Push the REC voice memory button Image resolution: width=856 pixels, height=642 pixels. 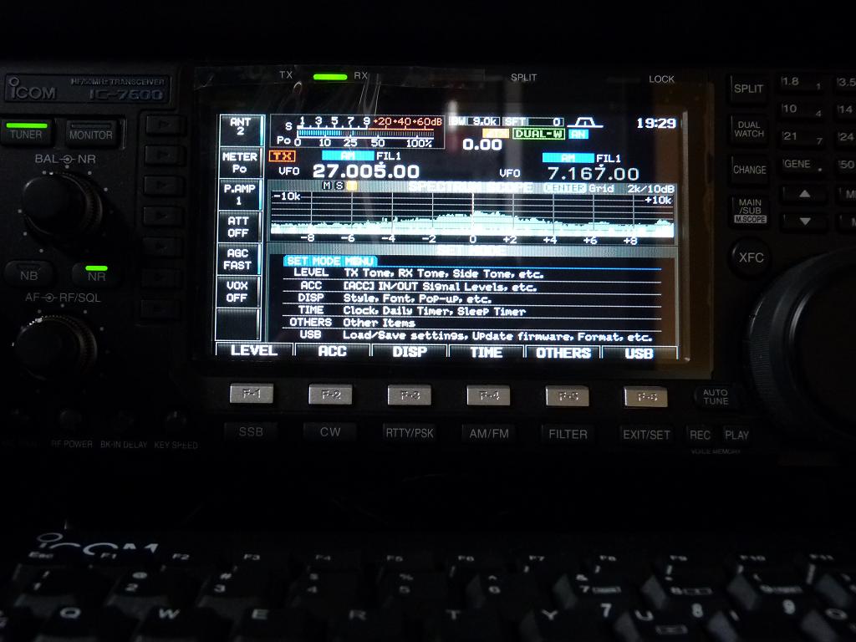point(700,436)
